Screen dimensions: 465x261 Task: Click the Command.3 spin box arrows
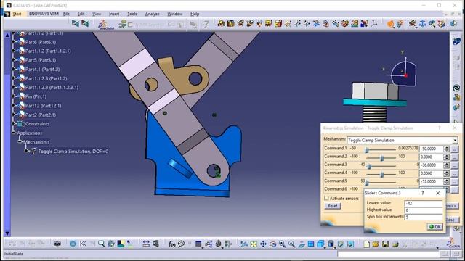coord(446,165)
